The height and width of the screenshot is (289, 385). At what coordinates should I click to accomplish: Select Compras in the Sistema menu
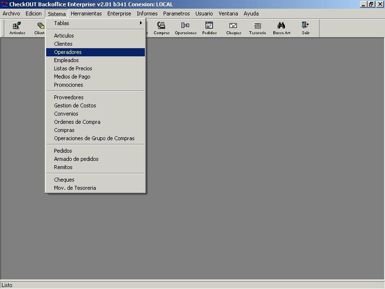click(x=95, y=130)
